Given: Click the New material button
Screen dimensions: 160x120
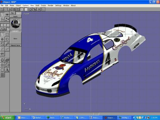Looking at the screenshot, I should pyautogui.click(x=15, y=39).
